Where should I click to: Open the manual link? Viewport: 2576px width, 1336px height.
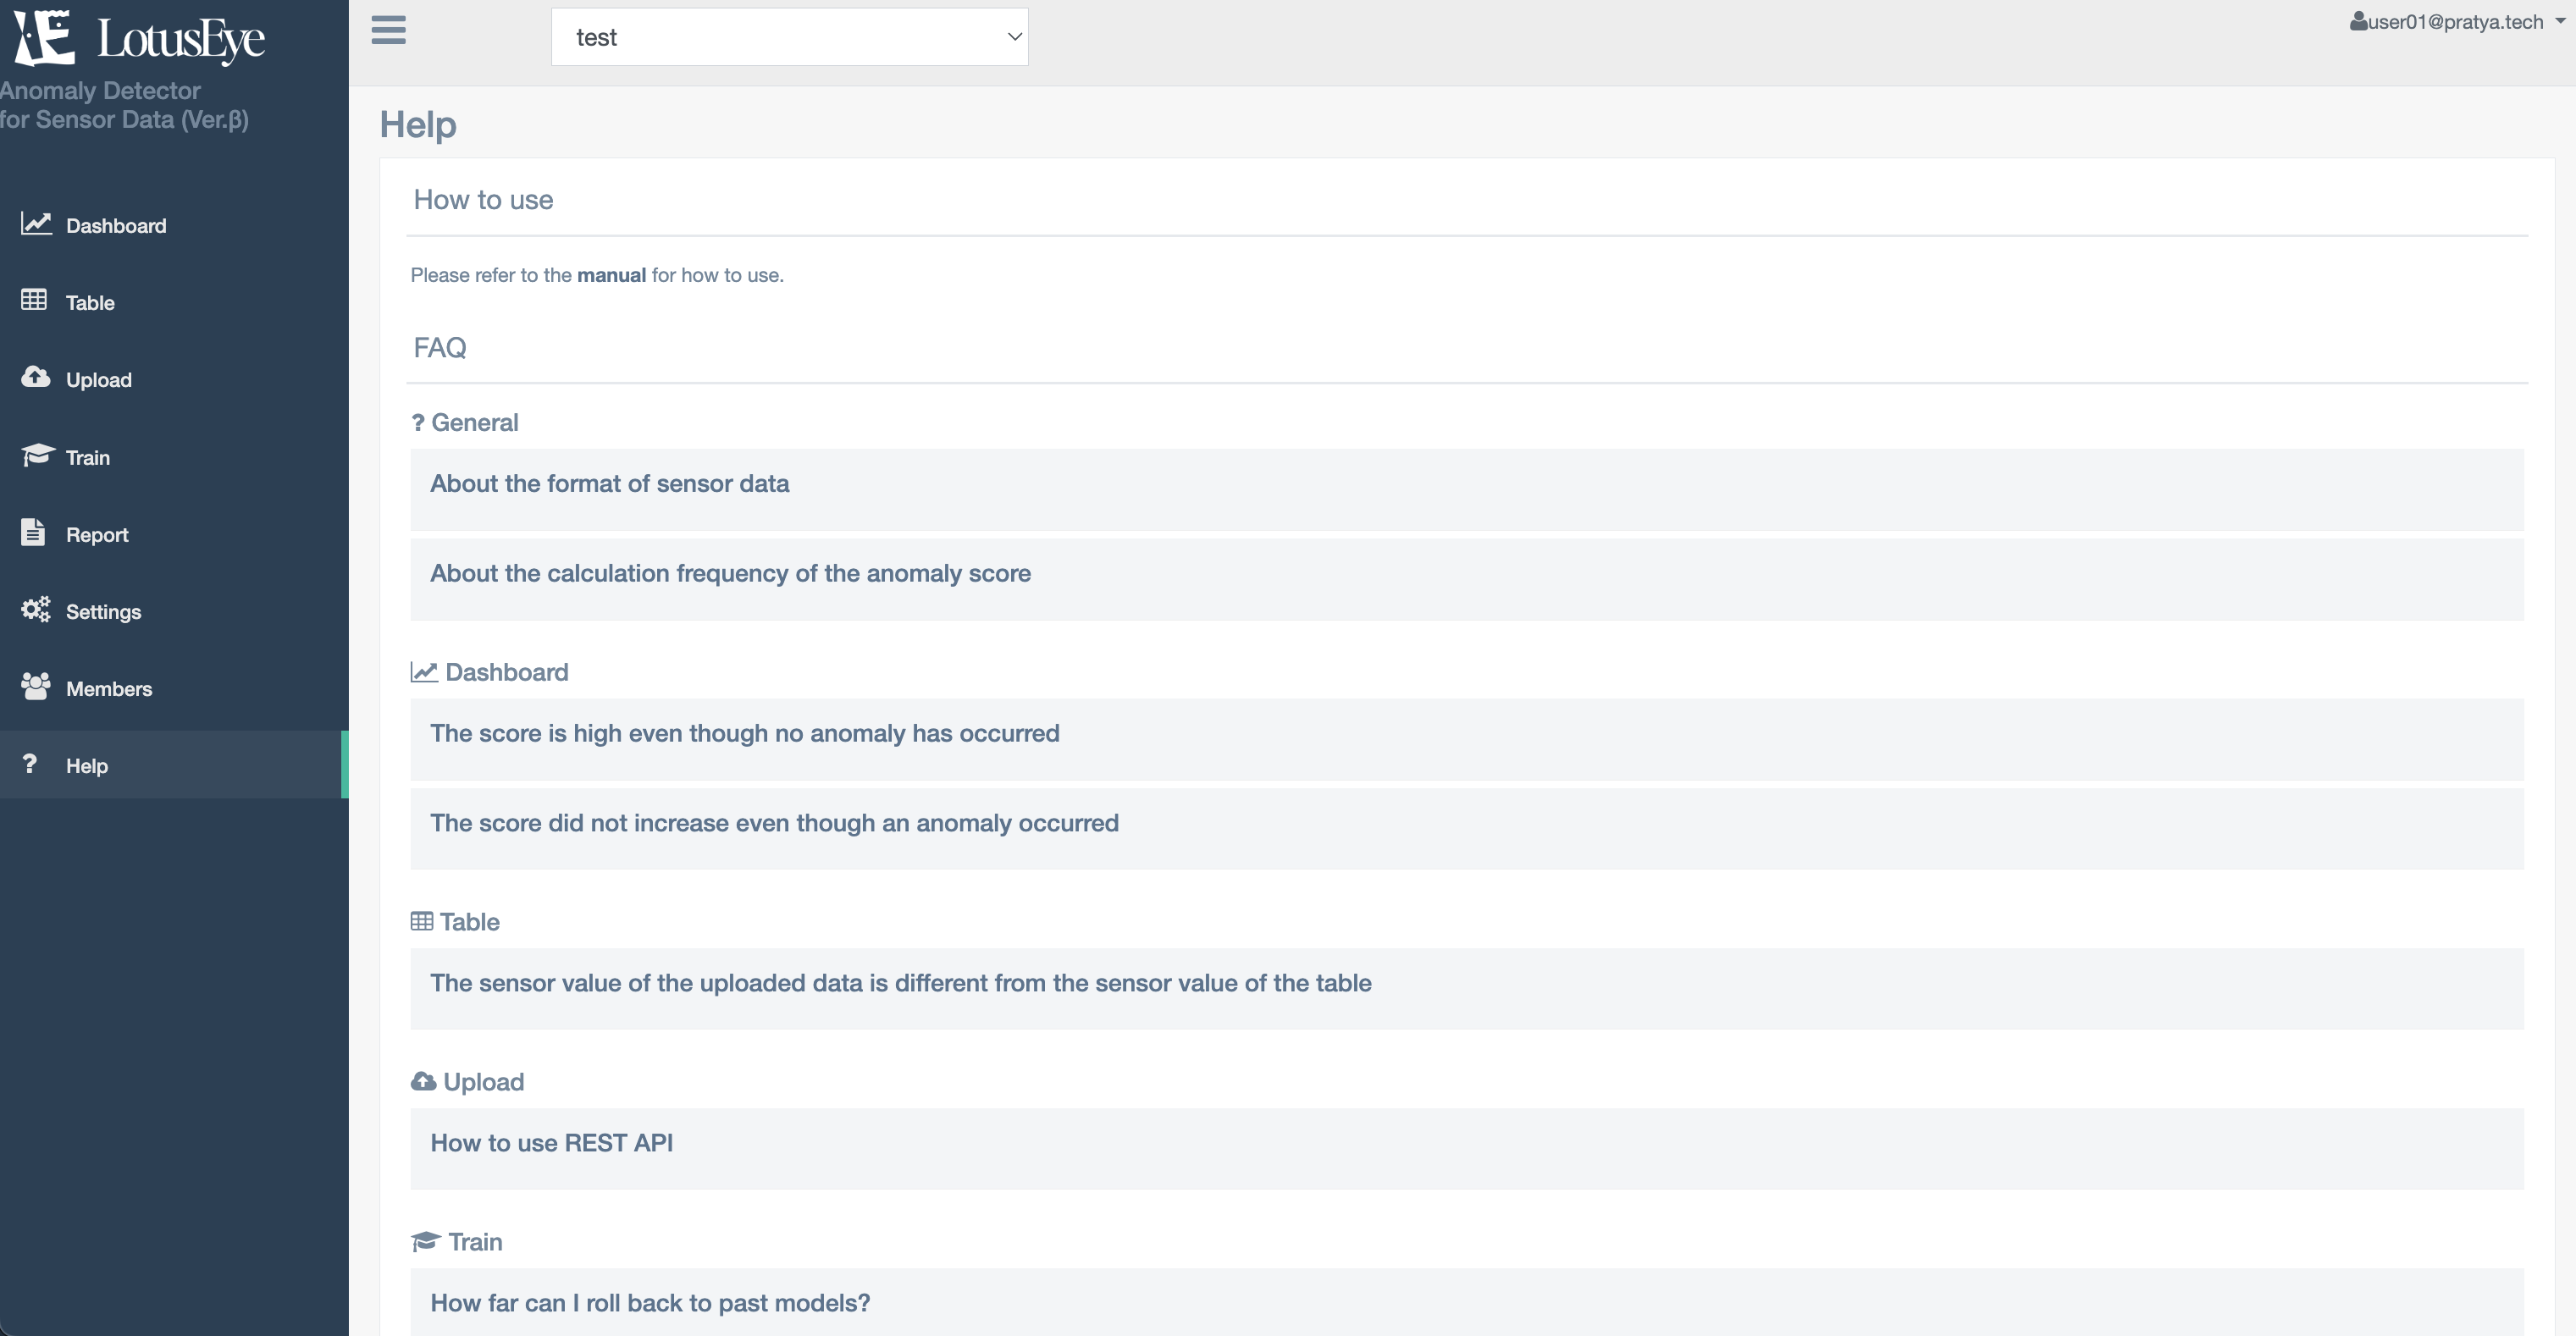click(x=611, y=275)
